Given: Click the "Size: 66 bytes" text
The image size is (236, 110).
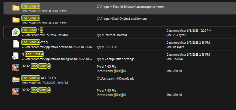Looking at the screenshot, I should [x=175, y=47].
